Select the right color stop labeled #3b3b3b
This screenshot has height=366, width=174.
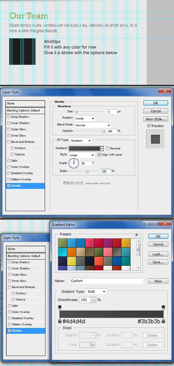(x=163, y=321)
